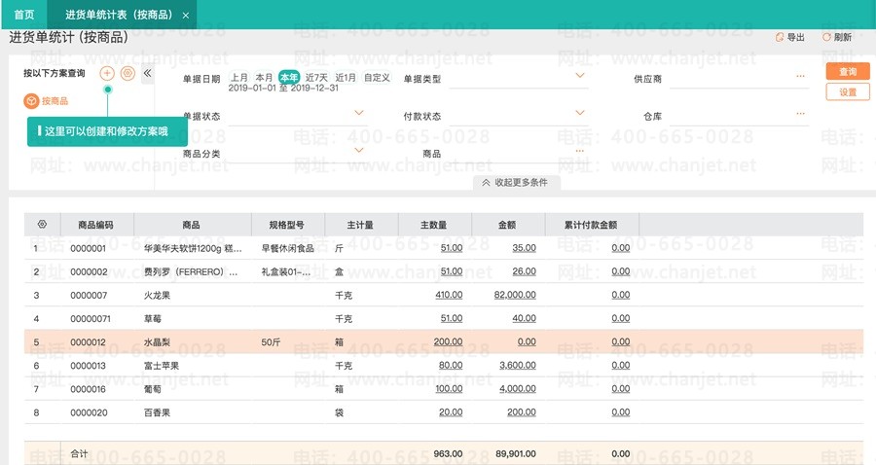Screen dimensions: 876x465
Task: Expand the 付款状态 dropdown
Action: (x=580, y=113)
